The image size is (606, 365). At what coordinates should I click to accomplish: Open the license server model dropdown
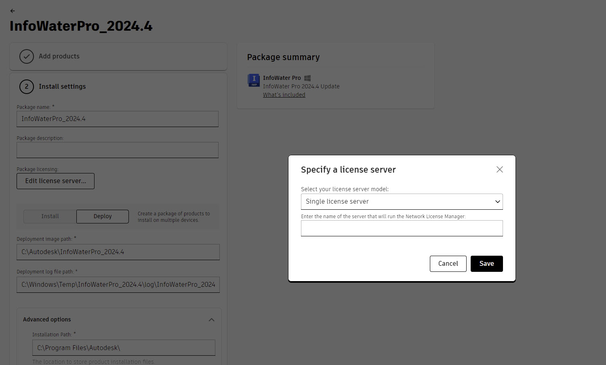(497, 202)
